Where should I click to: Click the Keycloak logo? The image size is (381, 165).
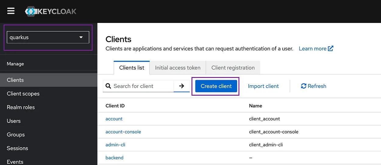click(51, 11)
